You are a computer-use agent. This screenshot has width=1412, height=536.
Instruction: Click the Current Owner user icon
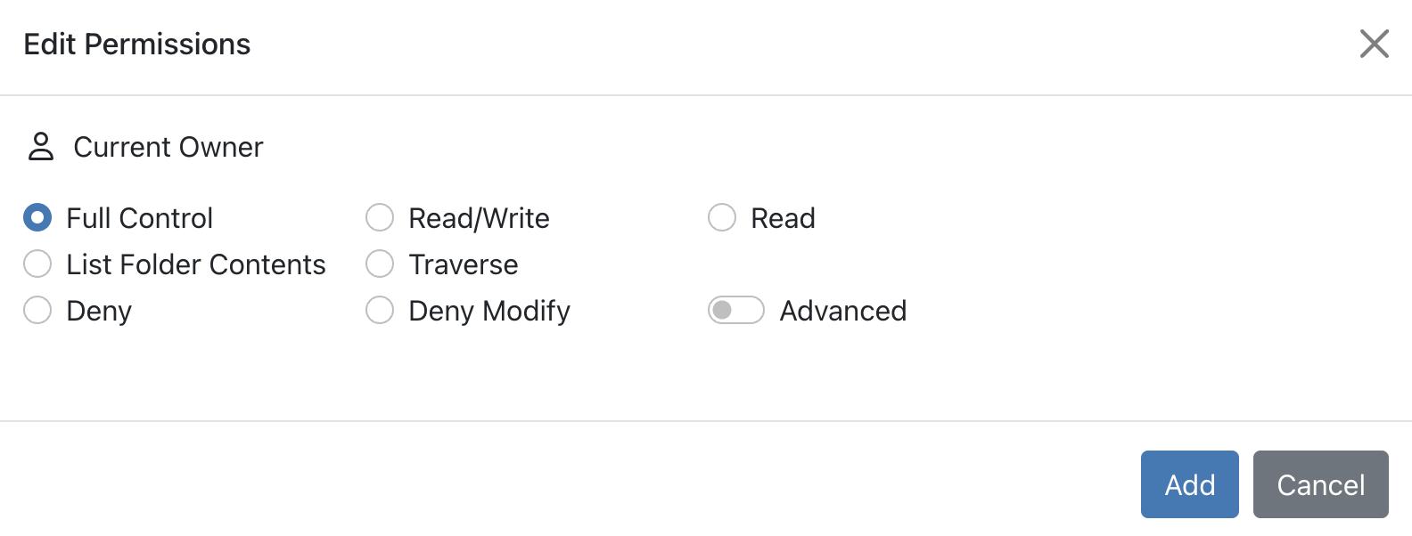click(40, 146)
